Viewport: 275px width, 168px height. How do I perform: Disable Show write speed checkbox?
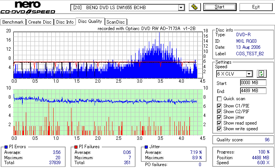(x=219, y=129)
